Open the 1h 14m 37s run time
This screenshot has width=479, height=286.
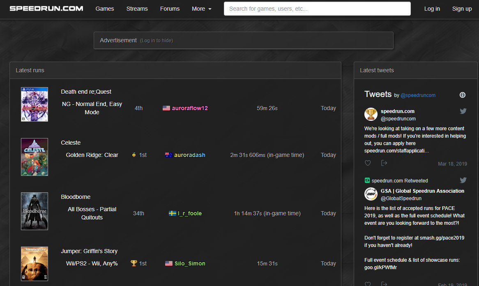[x=267, y=213]
